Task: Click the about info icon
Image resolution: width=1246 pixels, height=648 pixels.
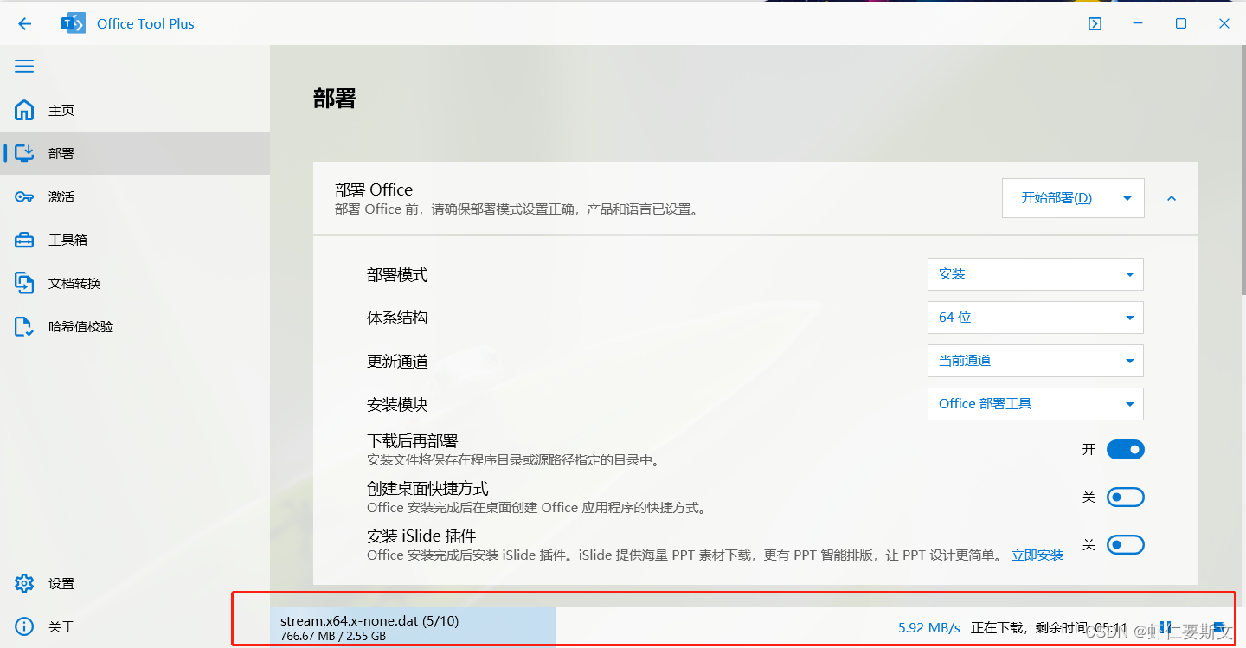Action: coord(24,626)
